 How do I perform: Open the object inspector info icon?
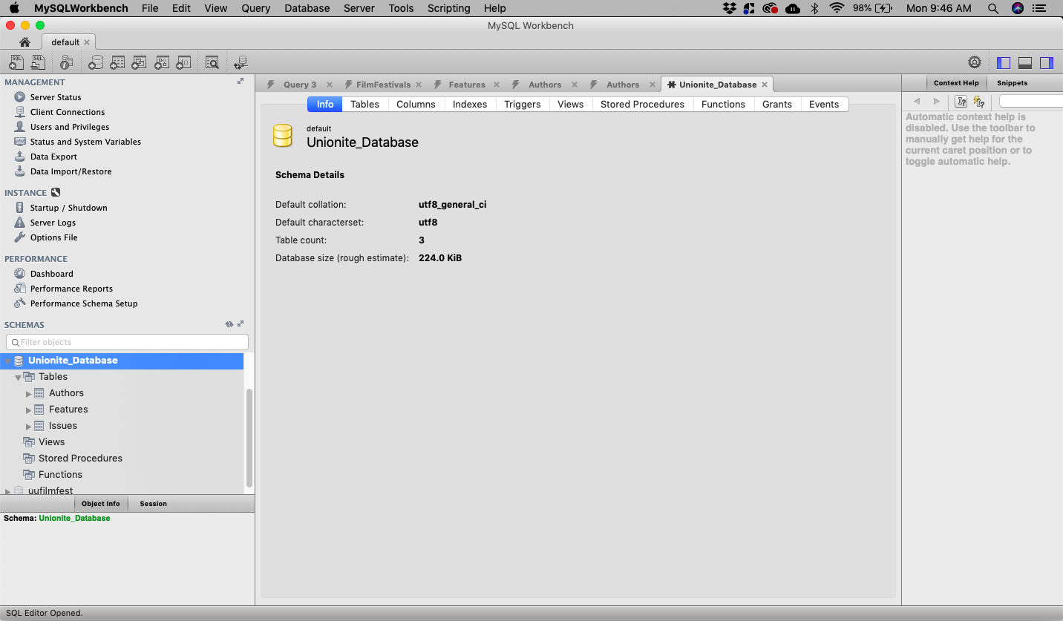click(67, 63)
